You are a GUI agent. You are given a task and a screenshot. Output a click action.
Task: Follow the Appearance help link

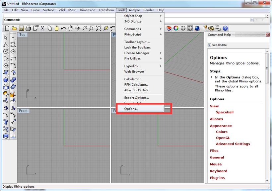[x=221, y=126]
